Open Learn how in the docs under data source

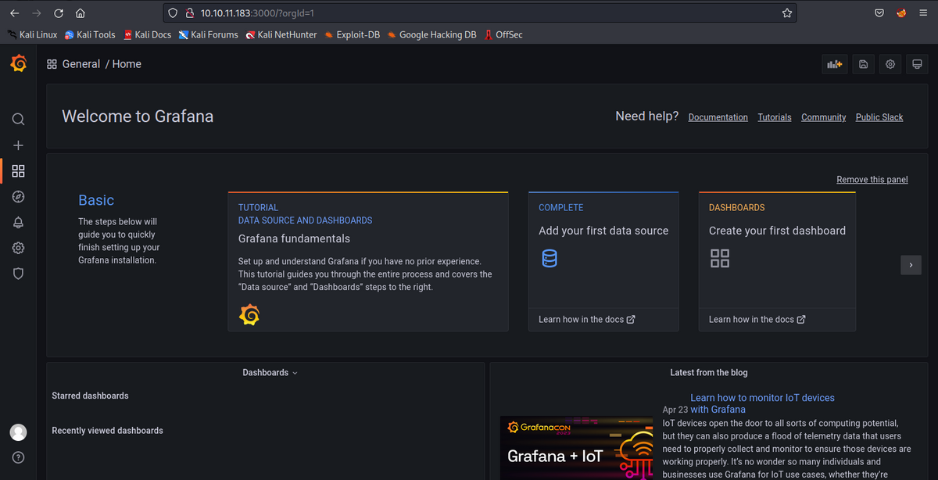[x=587, y=319]
